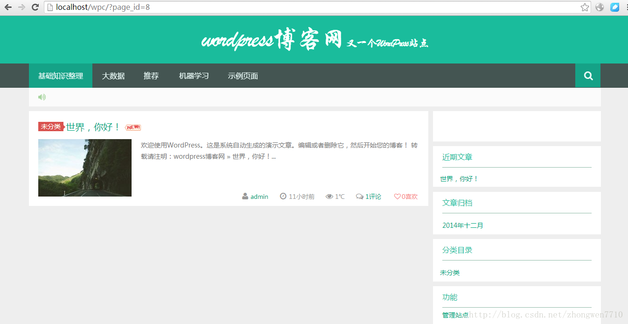This screenshot has height=324, width=628.
Task: Click the browser forward arrow
Action: coord(21,7)
